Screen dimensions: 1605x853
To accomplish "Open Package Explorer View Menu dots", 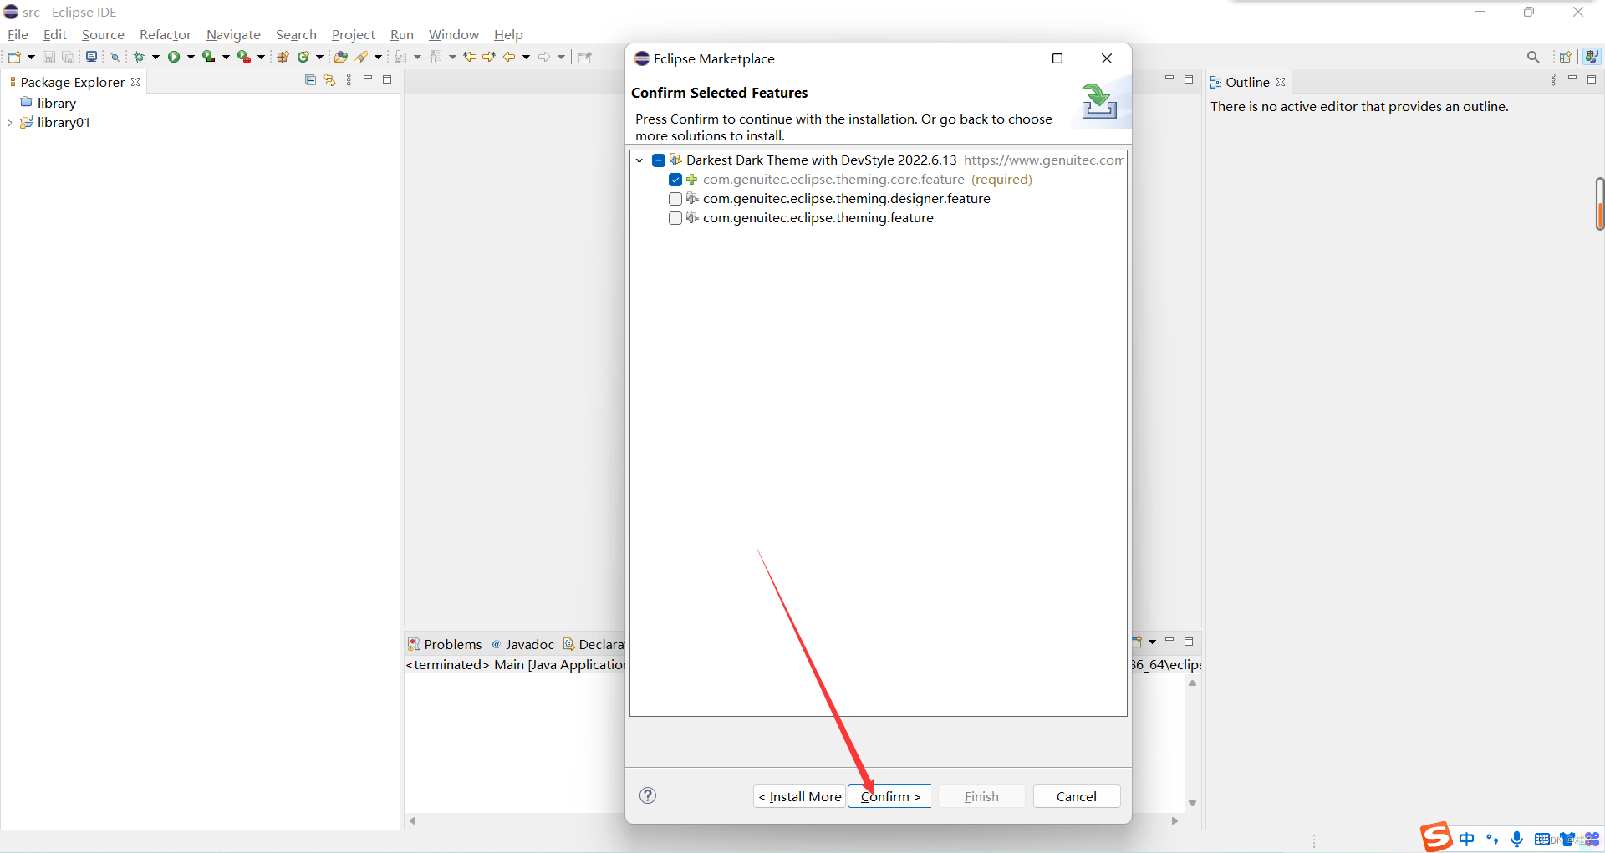I will tap(349, 79).
